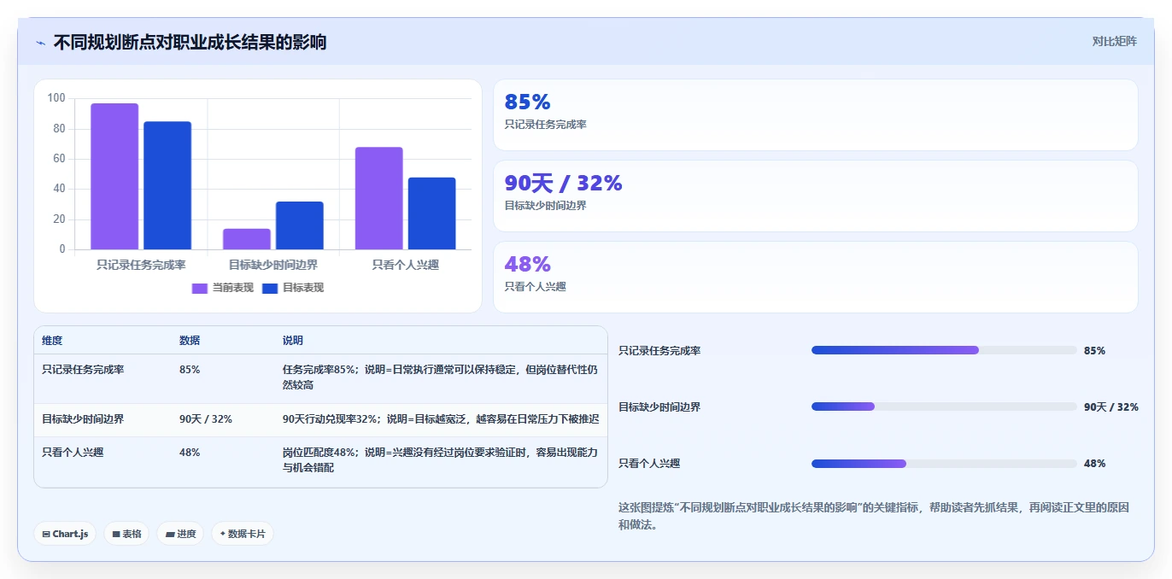Click the chart x-axis label 只看个人兴趣

[406, 266]
